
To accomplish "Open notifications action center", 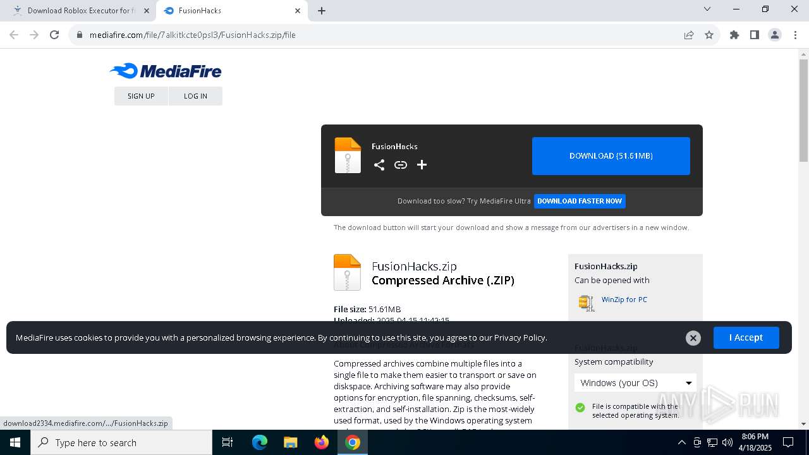I will point(788,442).
